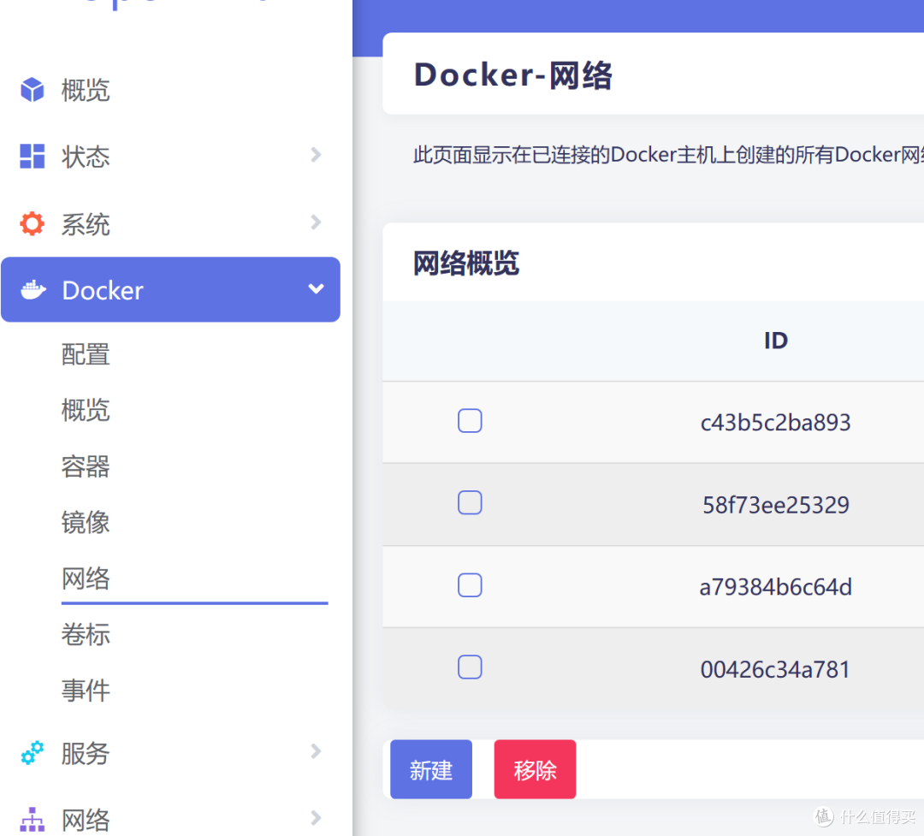
Task: Check the row for network c43b5c2ba893
Action: (x=470, y=421)
